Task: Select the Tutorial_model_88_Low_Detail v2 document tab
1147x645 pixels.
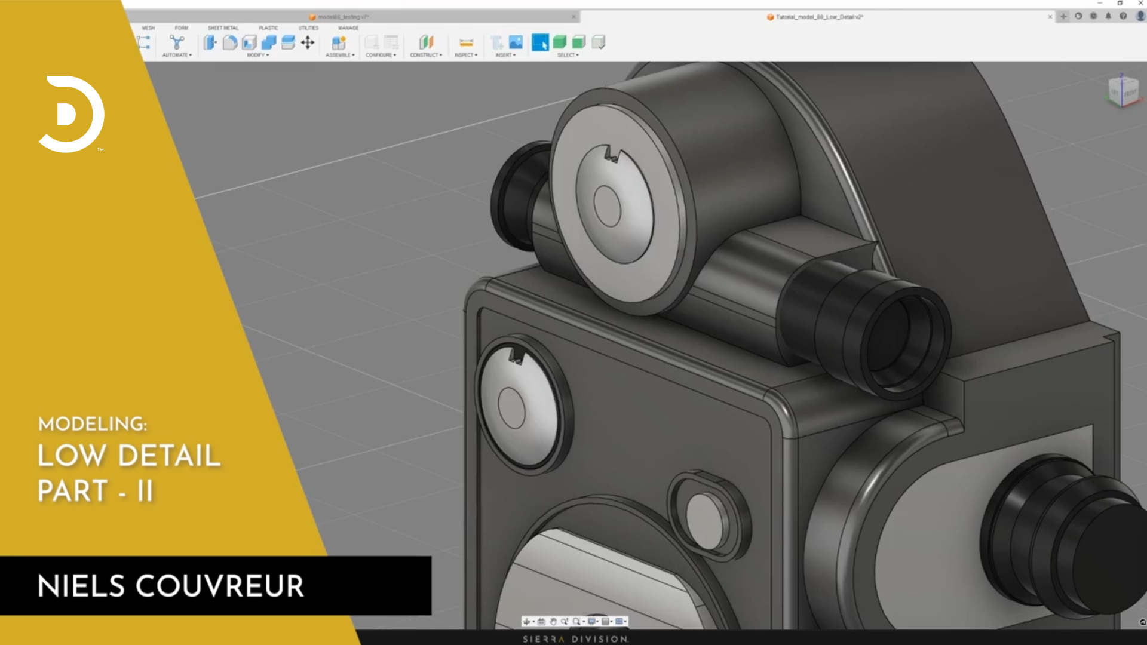Action: [815, 17]
